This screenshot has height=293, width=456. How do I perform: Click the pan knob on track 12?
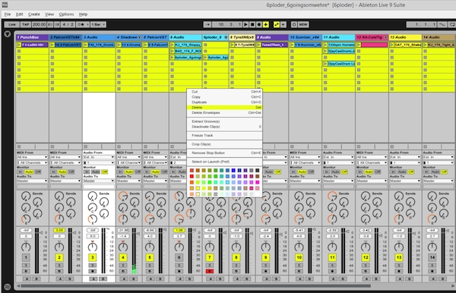coord(366,247)
